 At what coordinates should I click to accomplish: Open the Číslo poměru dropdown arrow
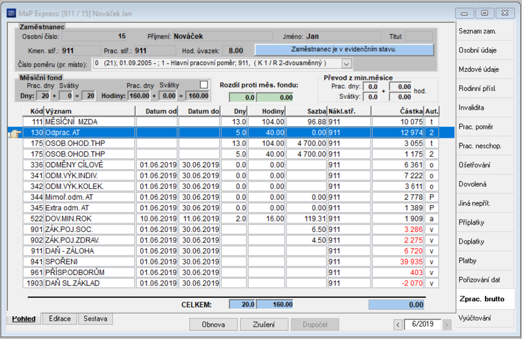[x=346, y=63]
